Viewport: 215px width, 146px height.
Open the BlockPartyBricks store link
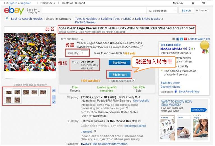pos(189,92)
